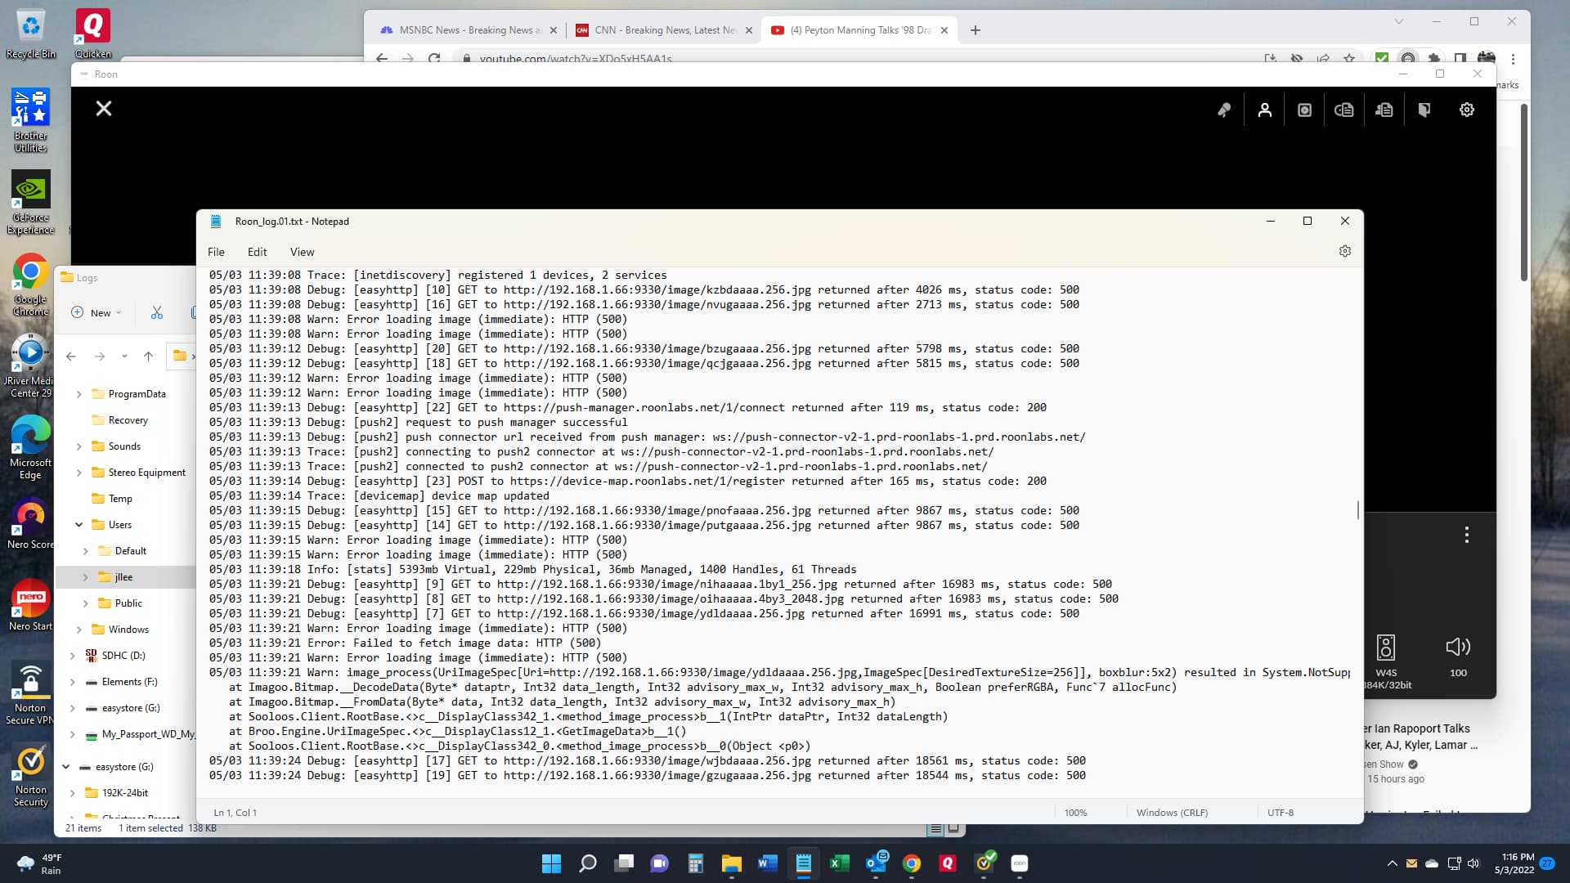Open the Calculator taskbar icon

[x=695, y=863]
